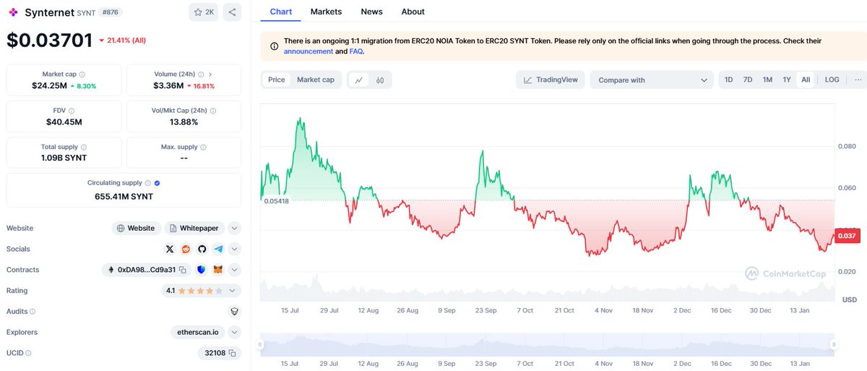Open the Volume (24h) arrow

pyautogui.click(x=210, y=74)
